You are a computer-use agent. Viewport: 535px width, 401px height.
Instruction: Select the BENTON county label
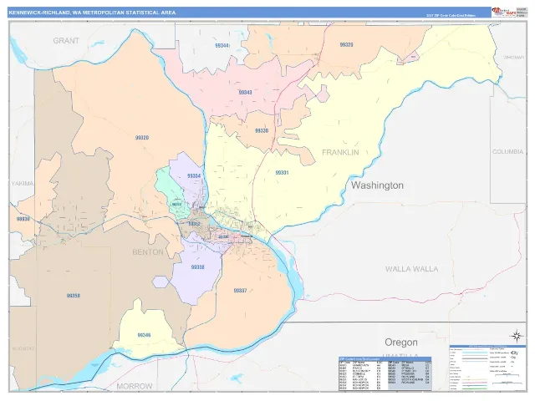148,252
